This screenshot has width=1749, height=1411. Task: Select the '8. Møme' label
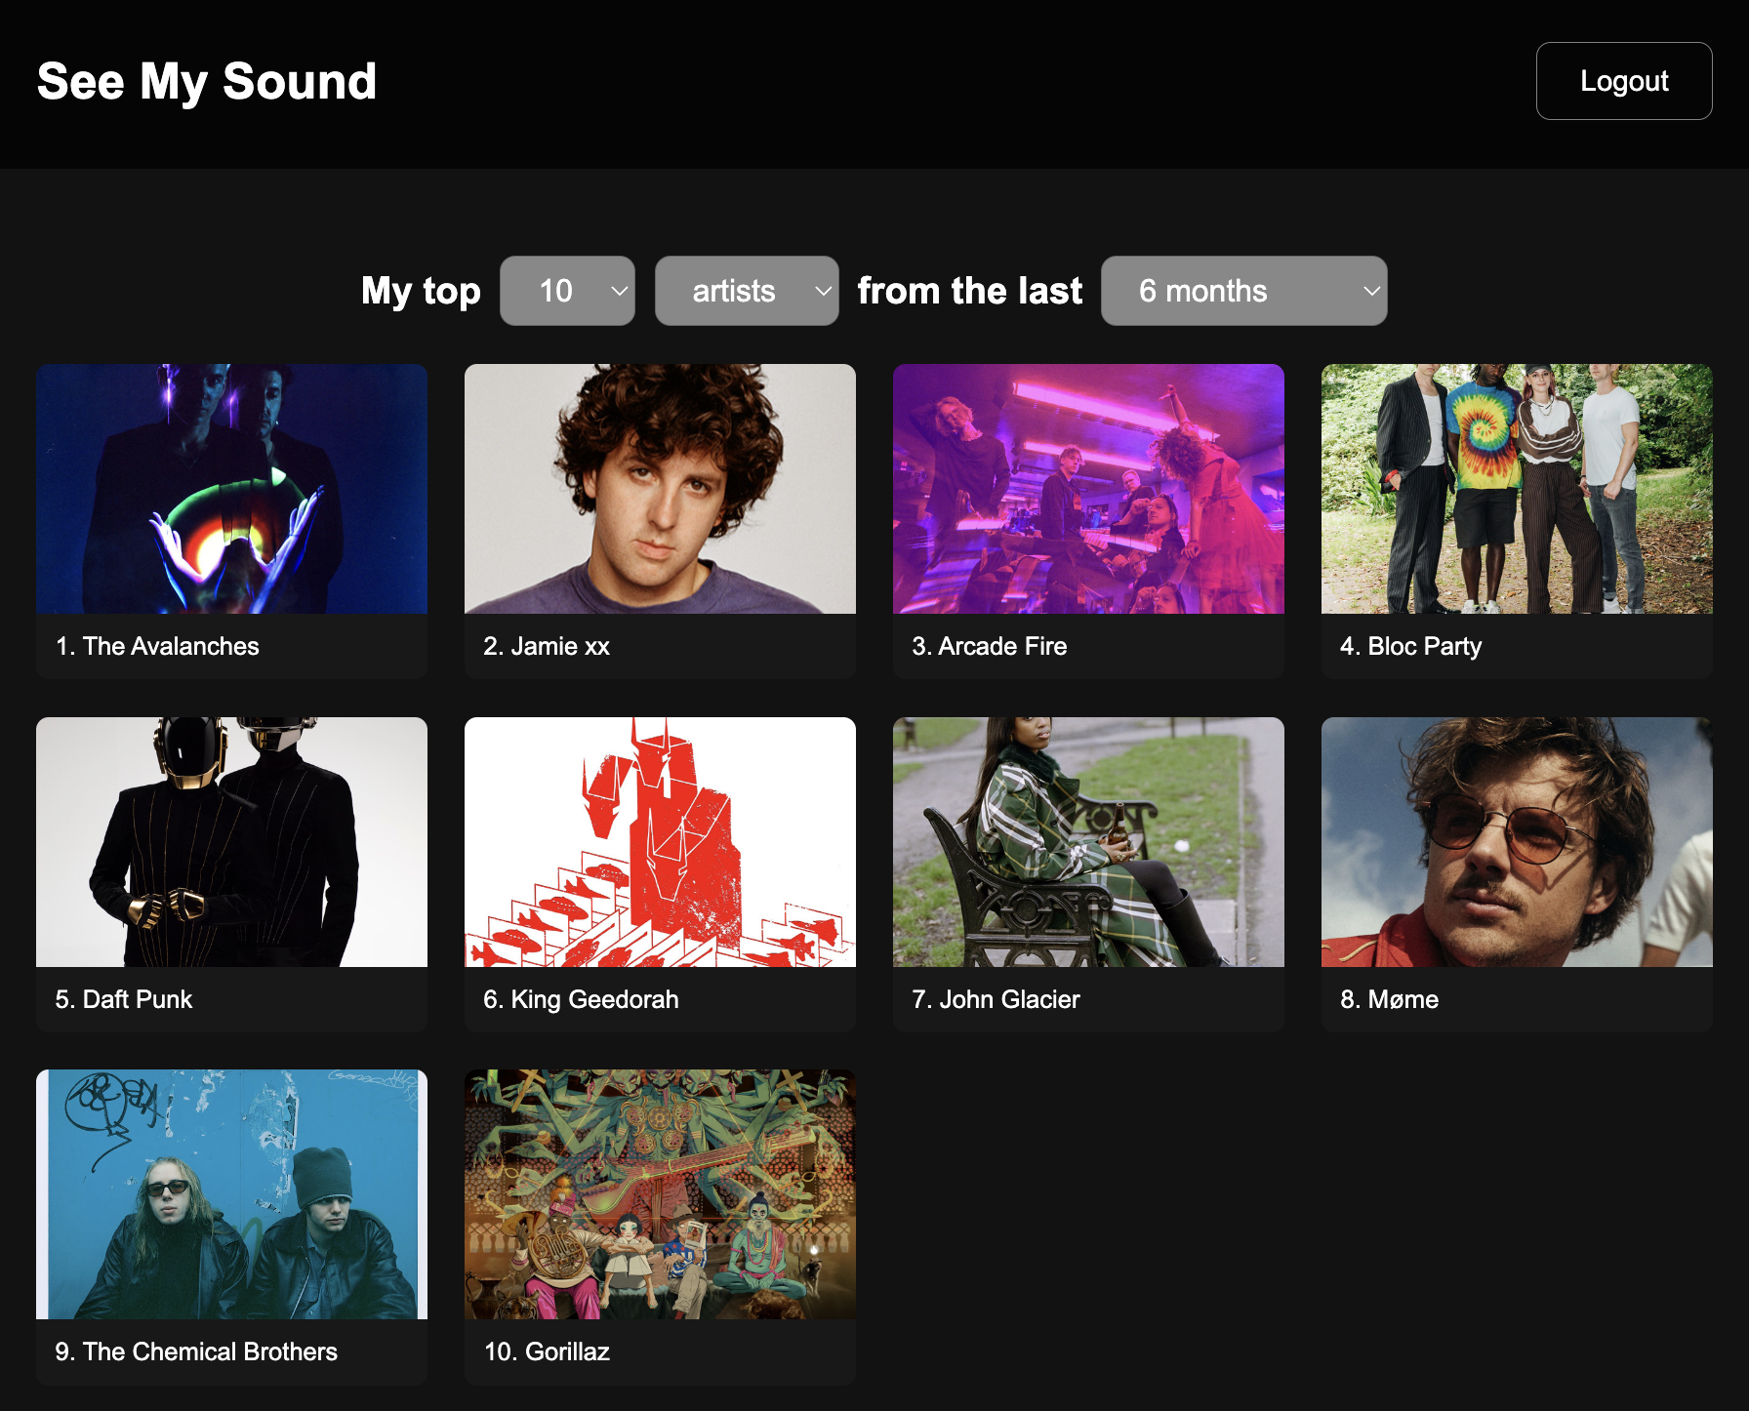pyautogui.click(x=1389, y=999)
